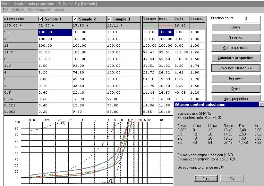Toggle the Sample 1 checkbox
Screen dimensions: 264x186
[41, 19]
